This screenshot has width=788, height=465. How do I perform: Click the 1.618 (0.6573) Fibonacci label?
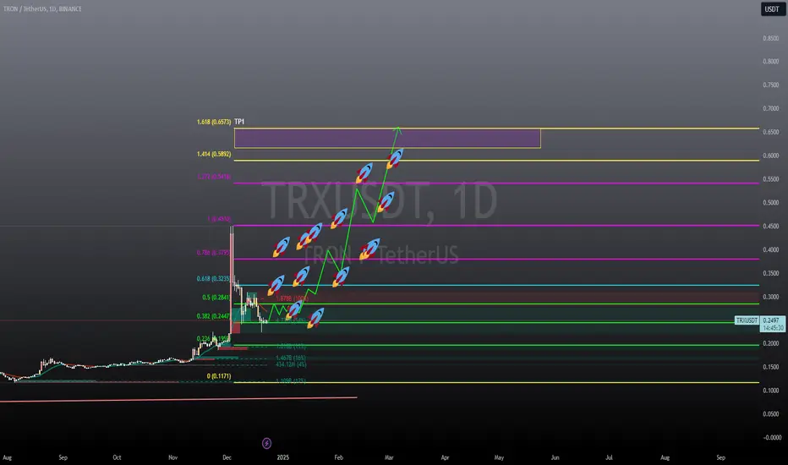point(214,122)
